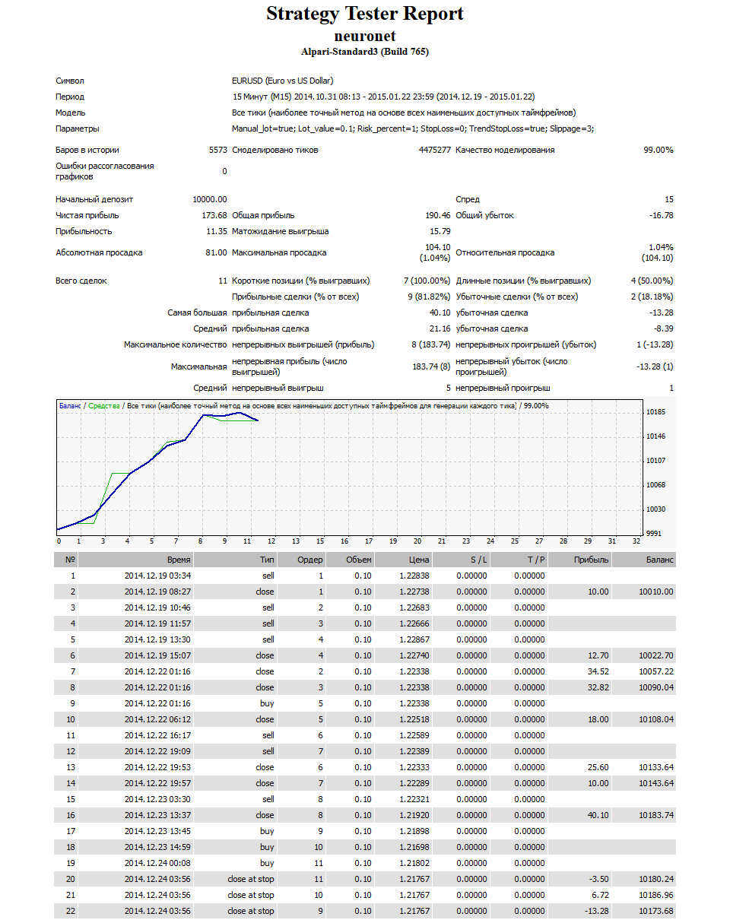Click the balance value 10143.64
730x920 pixels.
pos(656,783)
